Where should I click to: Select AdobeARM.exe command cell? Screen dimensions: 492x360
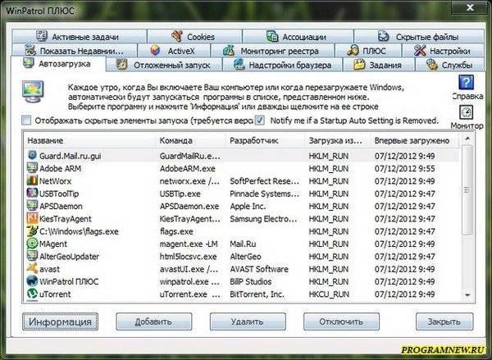point(187,169)
